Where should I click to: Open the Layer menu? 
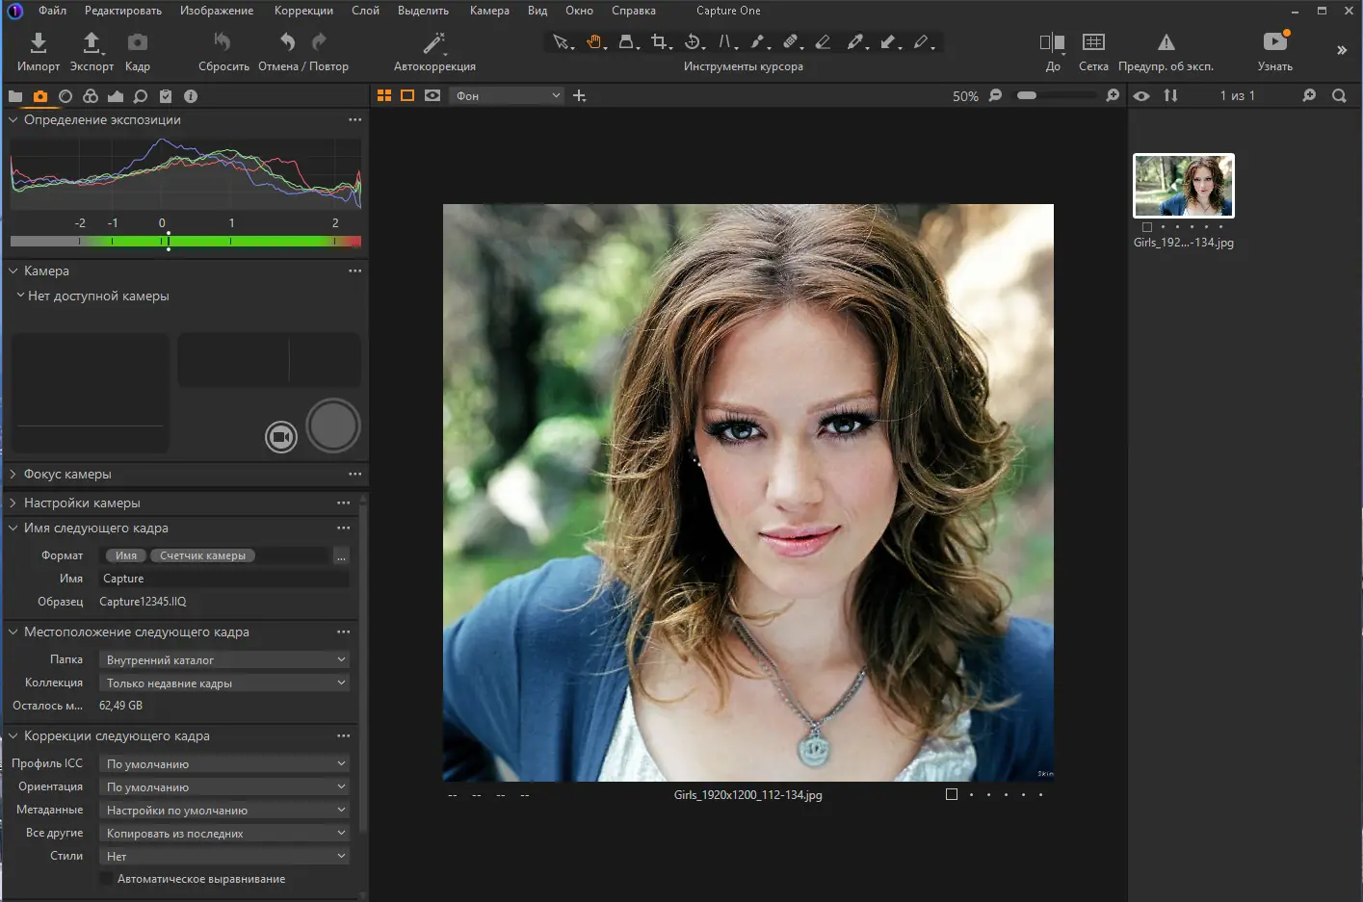(365, 11)
